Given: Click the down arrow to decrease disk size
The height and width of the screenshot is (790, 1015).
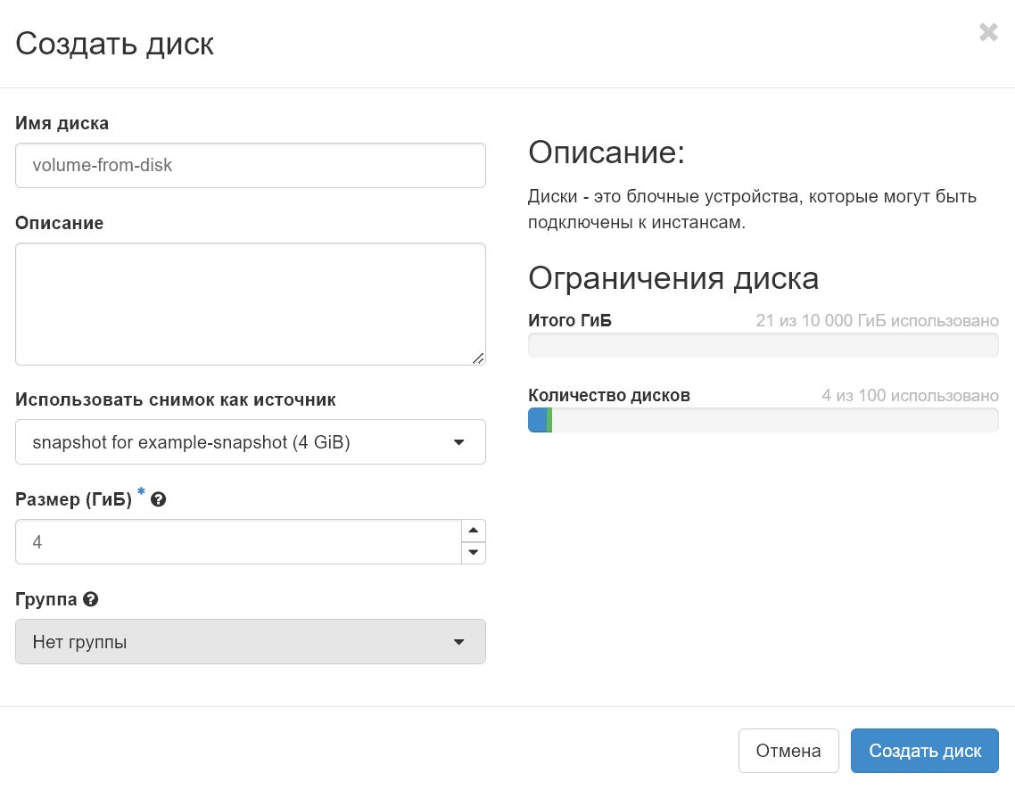Looking at the screenshot, I should pos(474,552).
